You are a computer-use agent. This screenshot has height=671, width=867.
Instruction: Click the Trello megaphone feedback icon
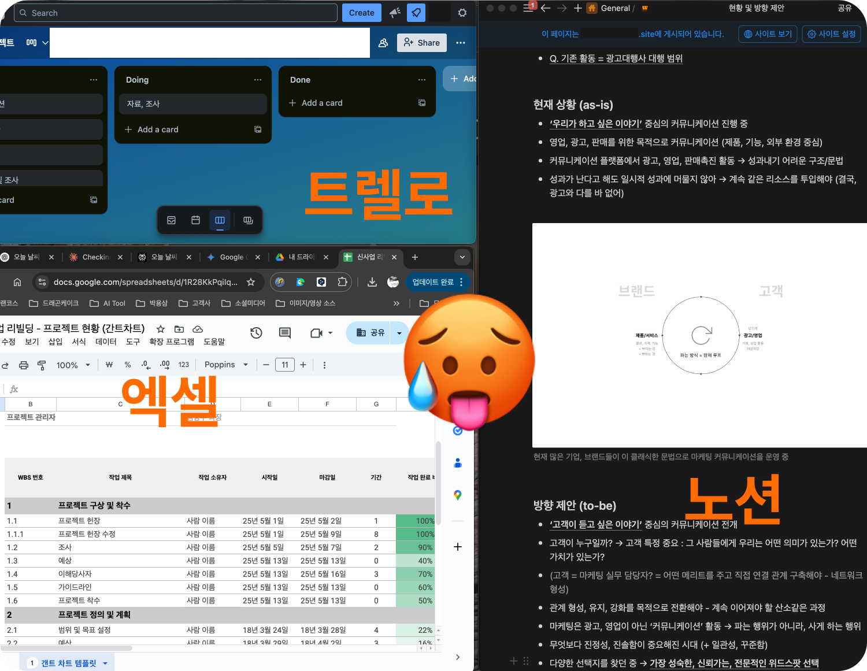(395, 13)
